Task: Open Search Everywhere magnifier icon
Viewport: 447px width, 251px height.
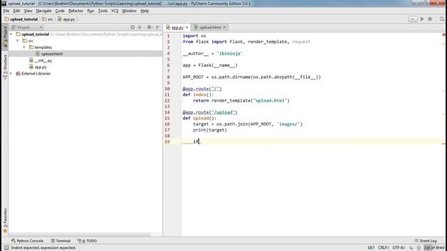Action: (442, 19)
